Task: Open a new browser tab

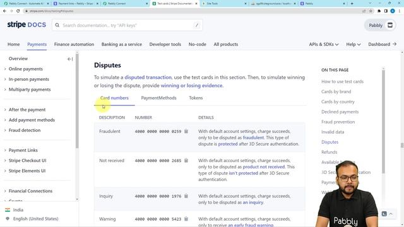Action: point(352,4)
